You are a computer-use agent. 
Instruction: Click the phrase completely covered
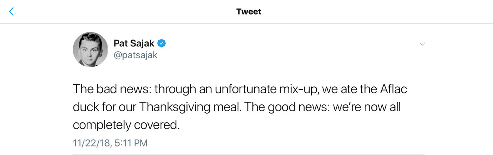pos(126,125)
